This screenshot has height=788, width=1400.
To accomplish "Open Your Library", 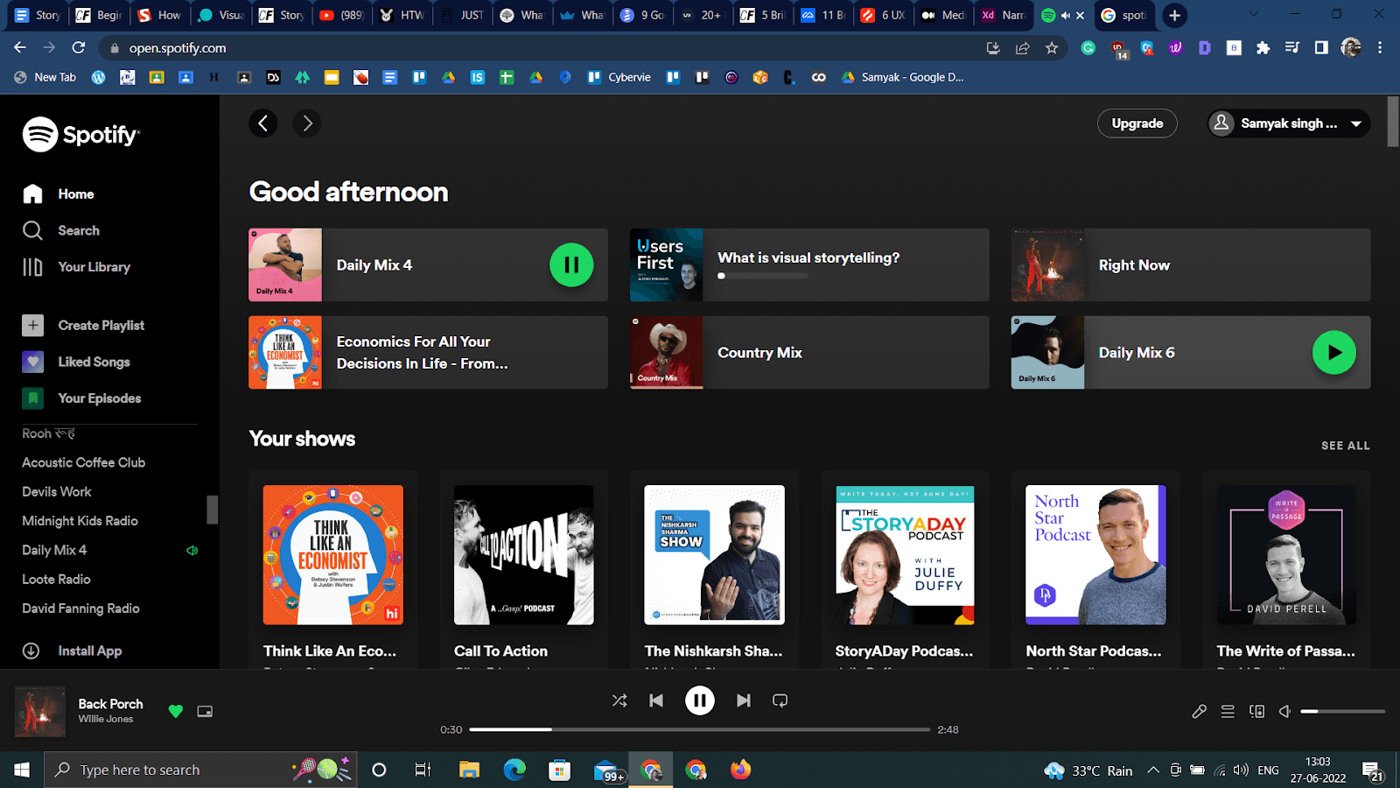I will (x=94, y=266).
